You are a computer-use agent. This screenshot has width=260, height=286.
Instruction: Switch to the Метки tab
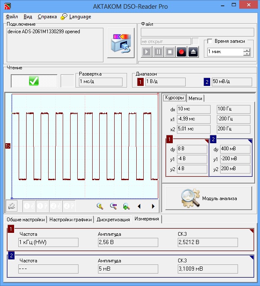pos(195,98)
